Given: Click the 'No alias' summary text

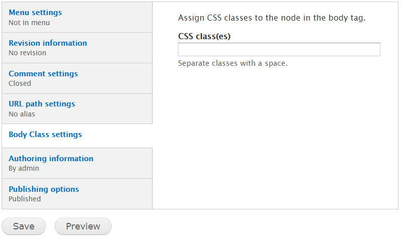Looking at the screenshot, I should tap(22, 114).
